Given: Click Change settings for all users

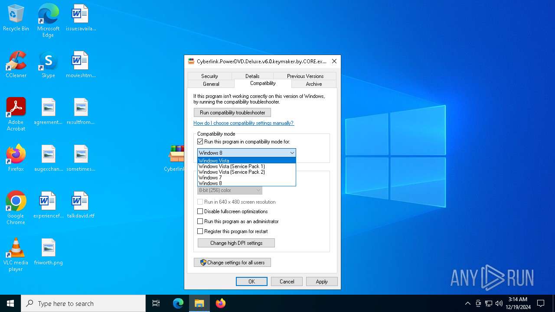Looking at the screenshot, I should 232,263.
